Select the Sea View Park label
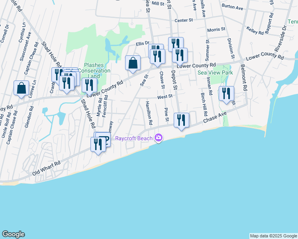This screenshot has width=298, height=239. (x=215, y=72)
